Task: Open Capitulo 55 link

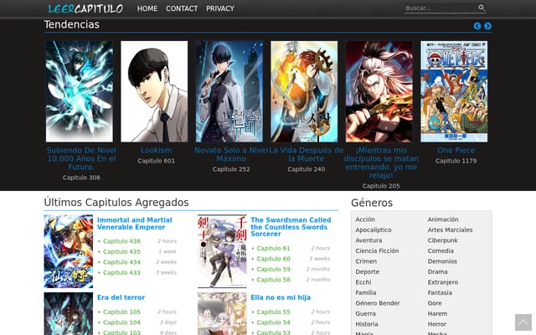Action: (x=274, y=312)
